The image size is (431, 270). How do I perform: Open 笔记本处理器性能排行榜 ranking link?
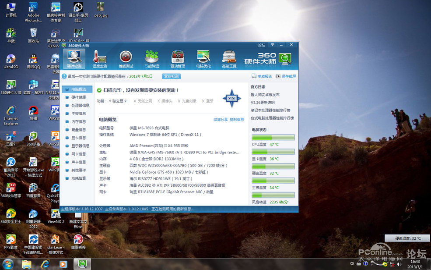point(270,110)
